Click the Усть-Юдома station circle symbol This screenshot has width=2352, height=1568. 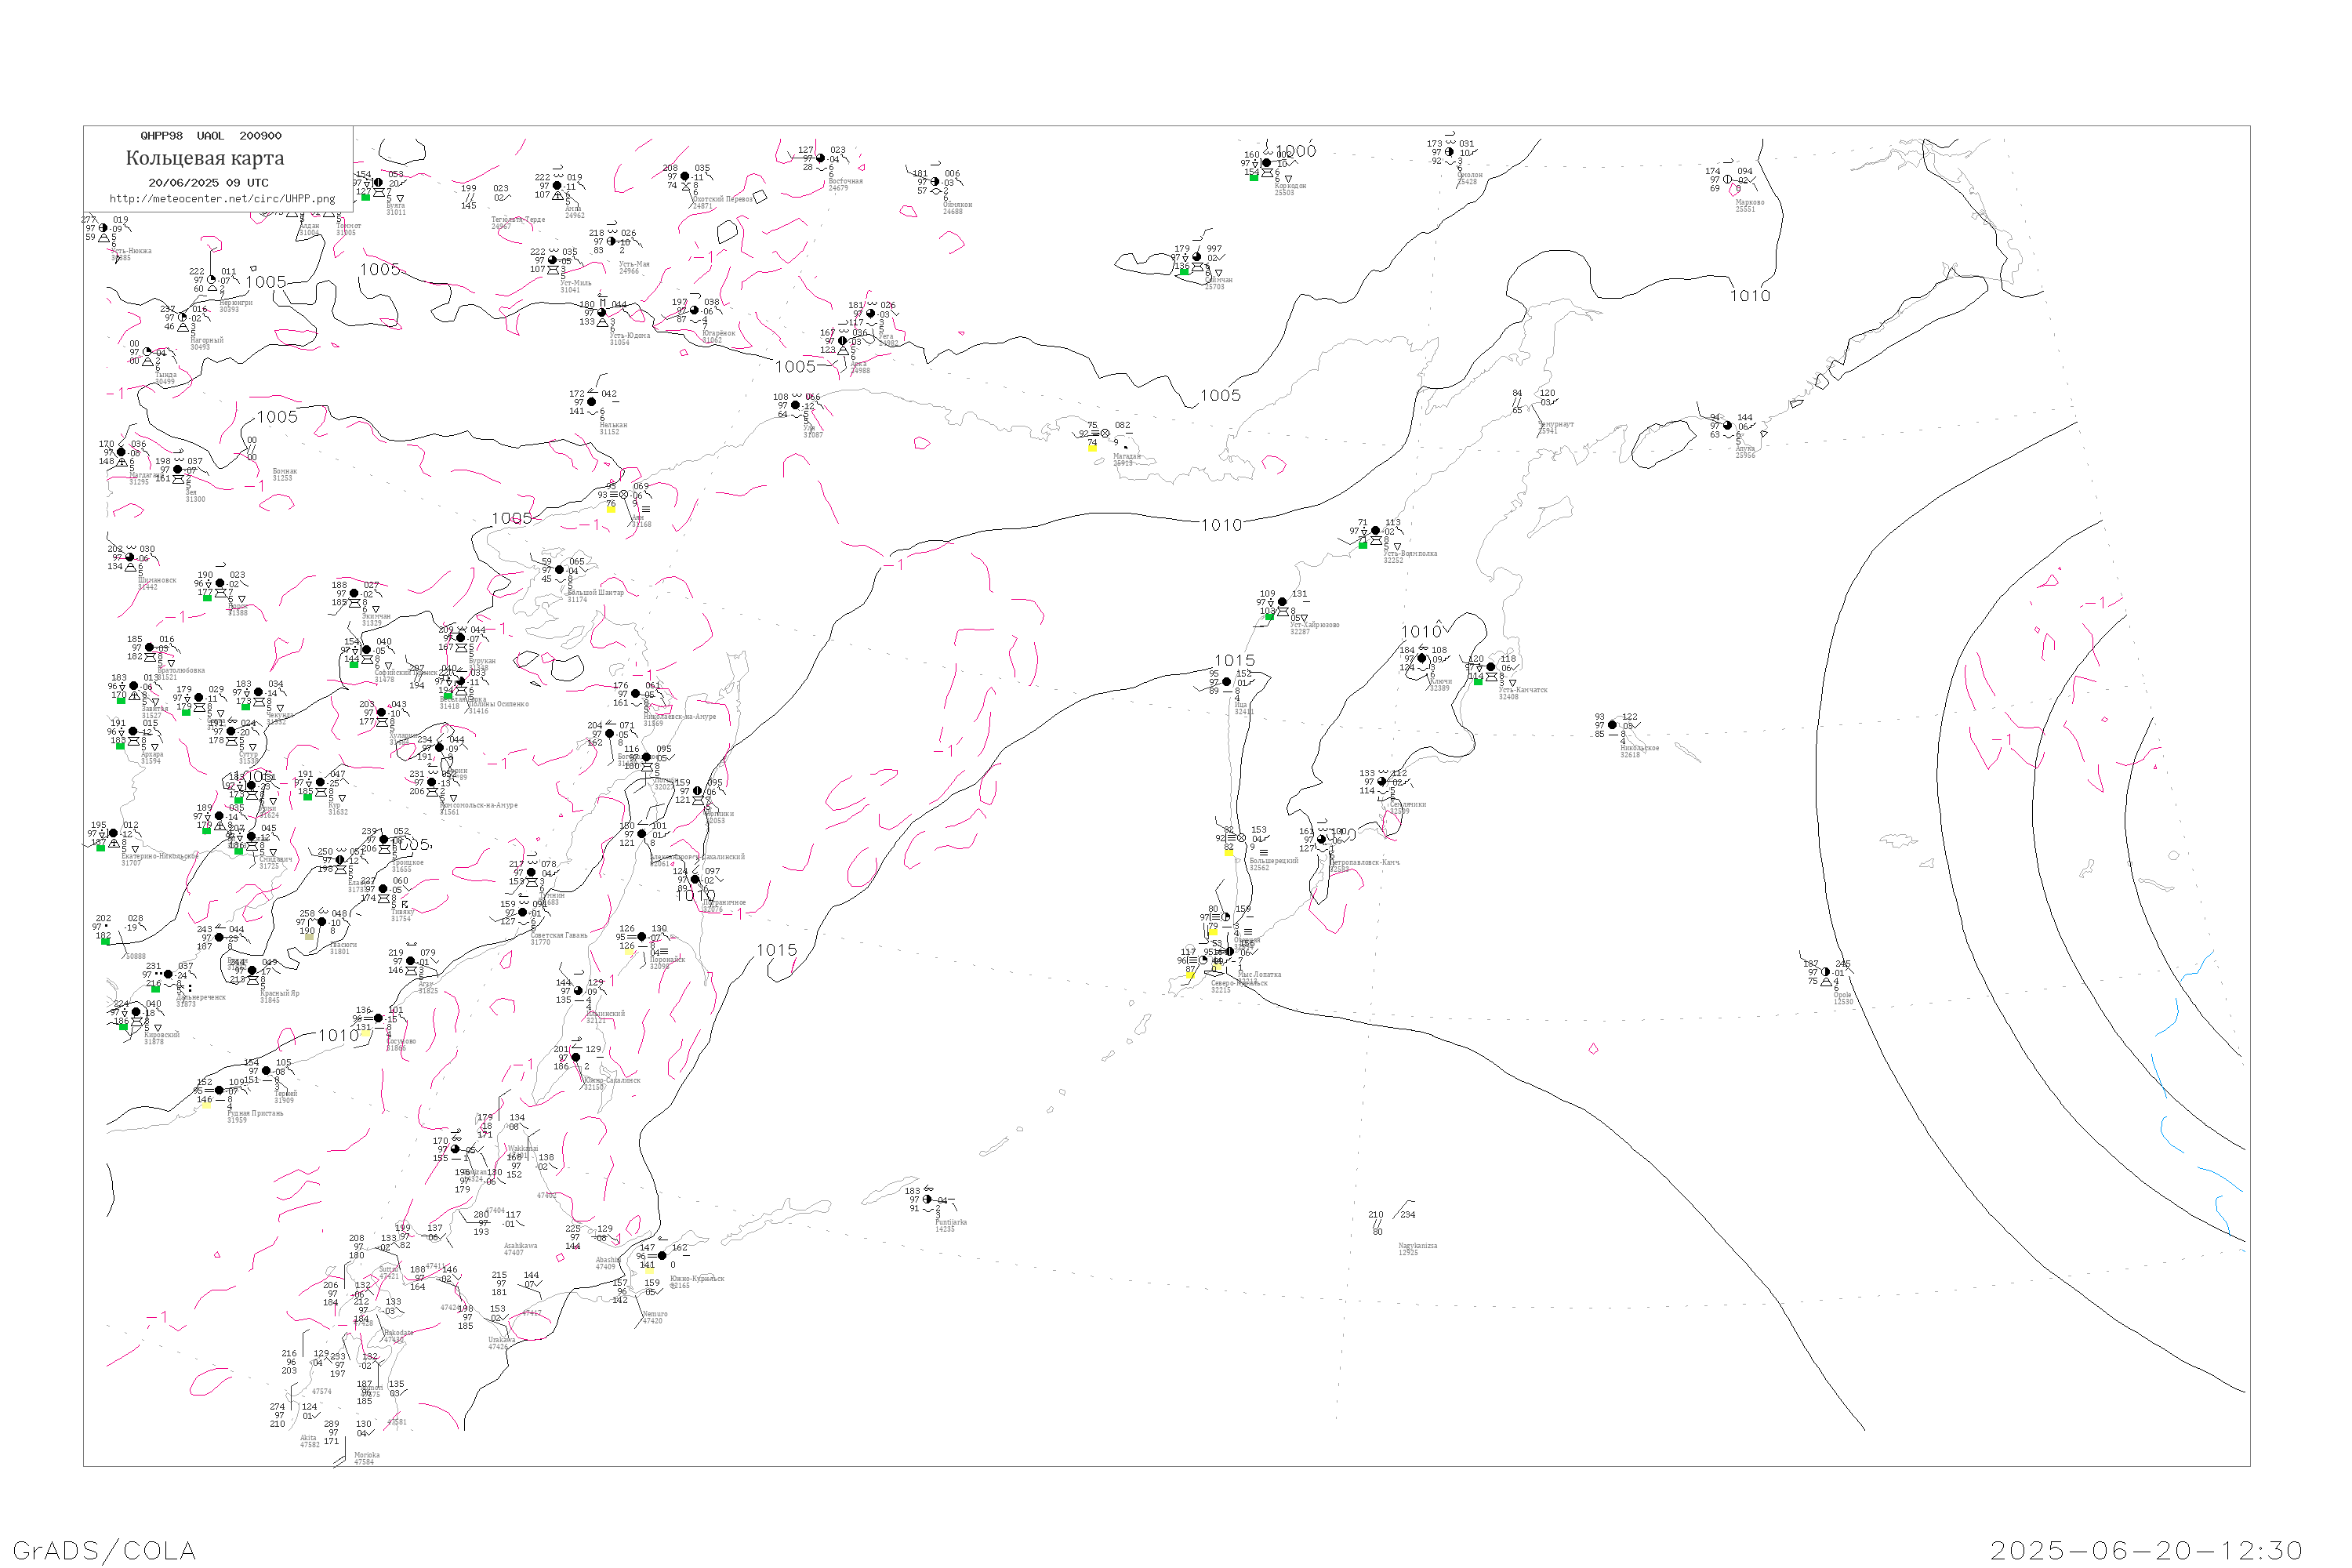[602, 313]
